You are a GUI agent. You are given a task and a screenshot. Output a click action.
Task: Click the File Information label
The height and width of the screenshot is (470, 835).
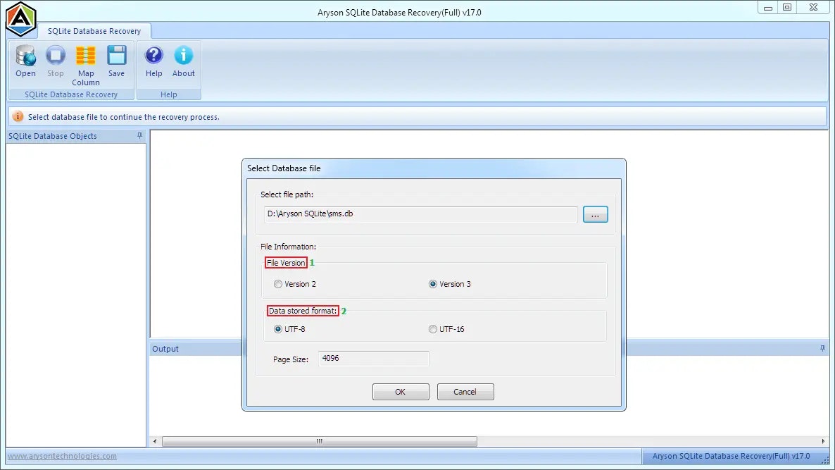coord(288,247)
